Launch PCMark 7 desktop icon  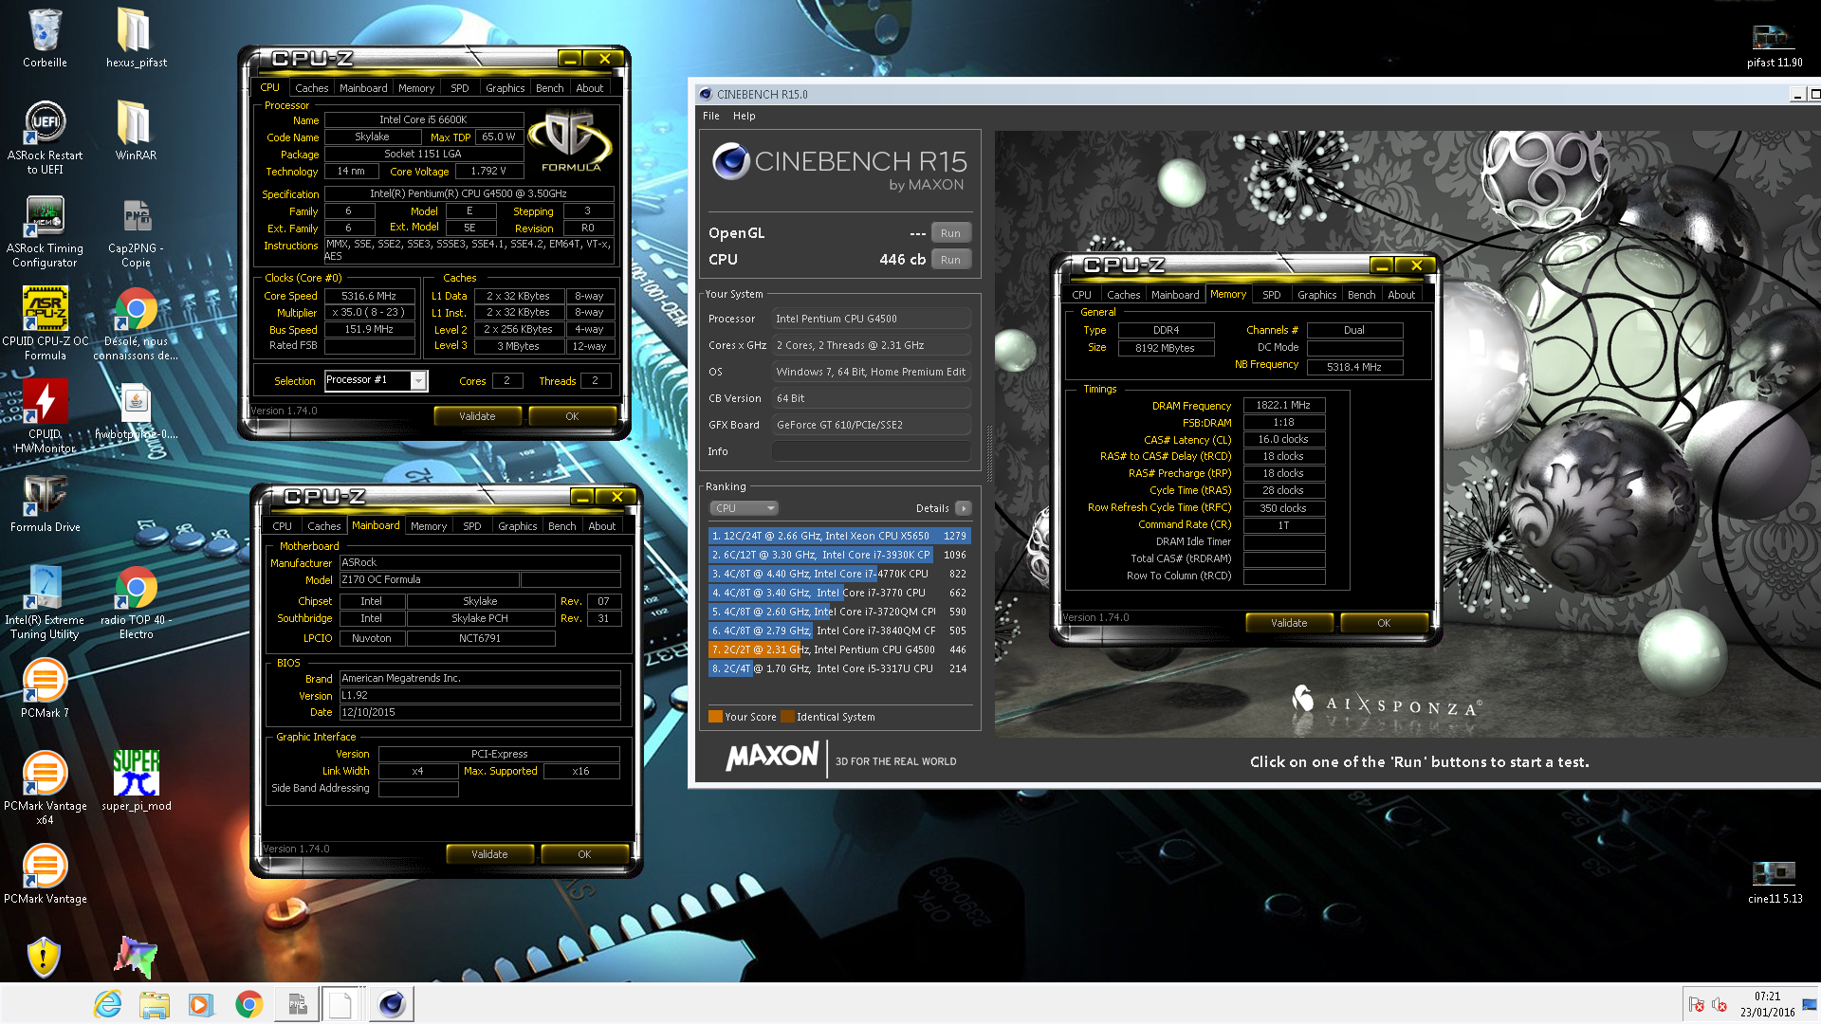coord(45,688)
